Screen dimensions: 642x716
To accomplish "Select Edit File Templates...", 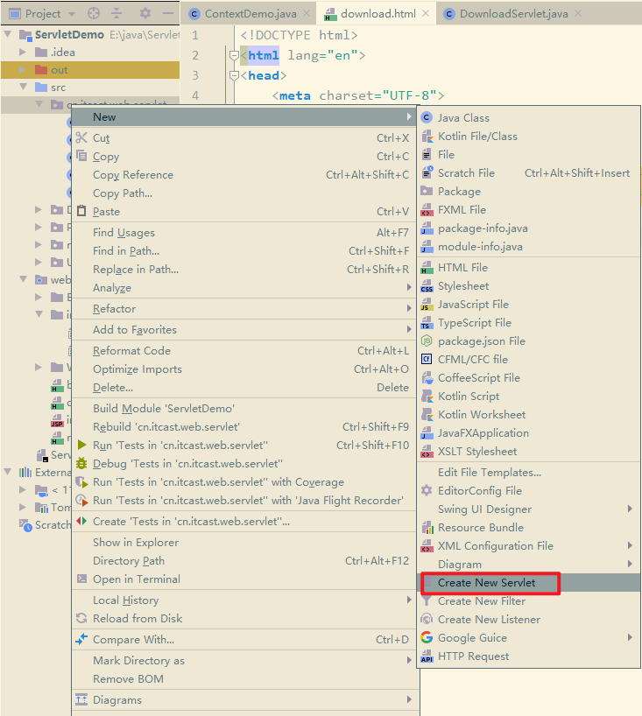I will click(x=529, y=473).
